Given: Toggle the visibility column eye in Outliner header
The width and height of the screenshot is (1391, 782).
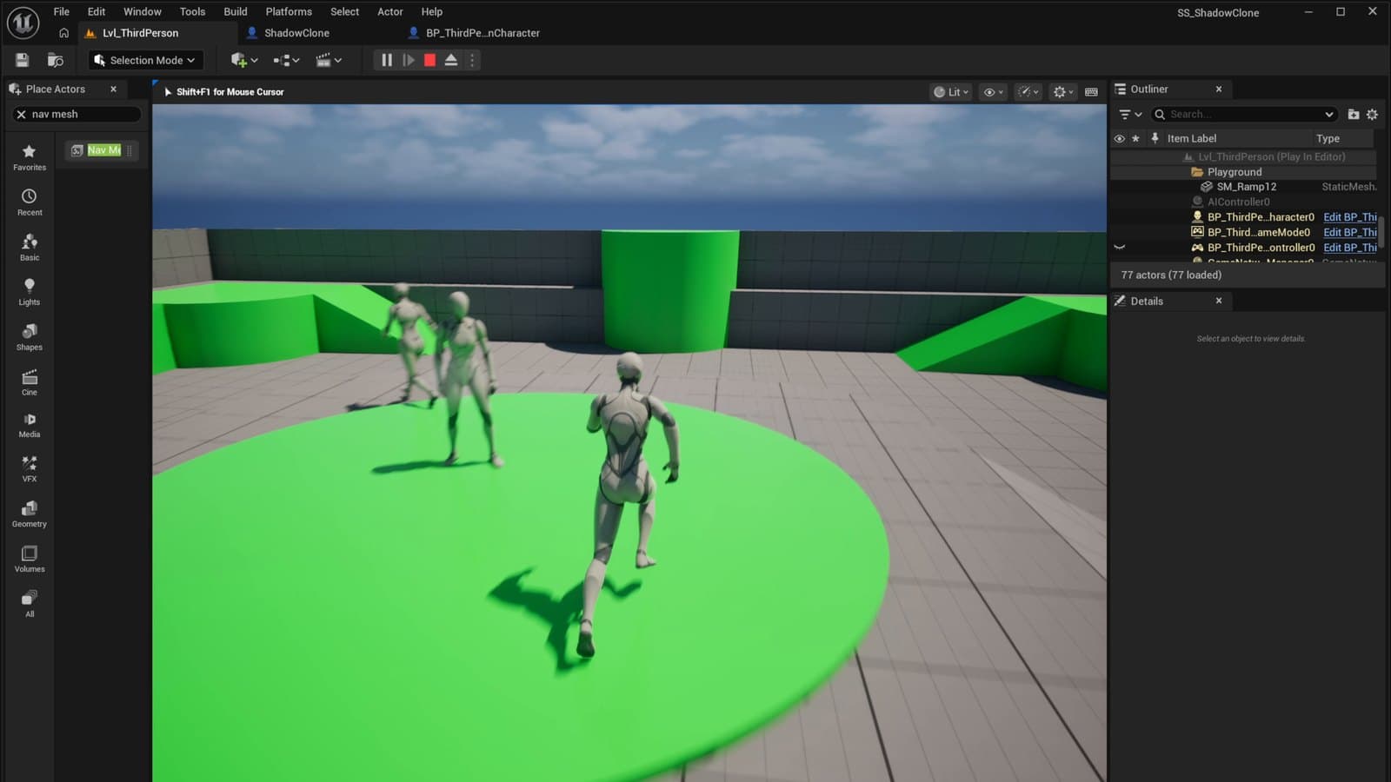Looking at the screenshot, I should [x=1120, y=138].
